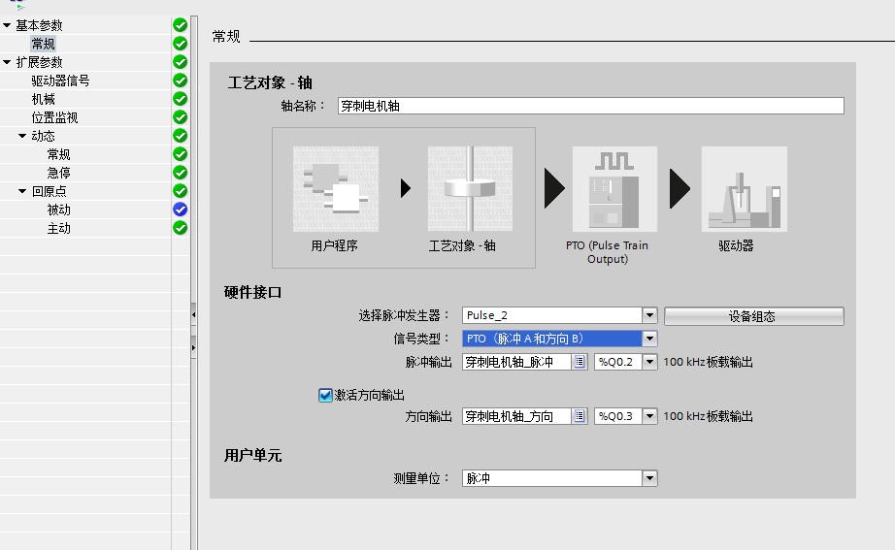The width and height of the screenshot is (895, 550).
Task: Collapse navigation pane with left arrow
Action: pos(193,314)
